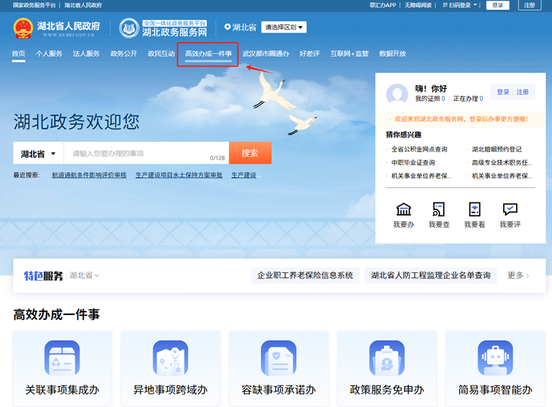Viewport: 552px width, 407px height.
Task: Open 关联事项集成办 service icon
Action: (x=62, y=358)
